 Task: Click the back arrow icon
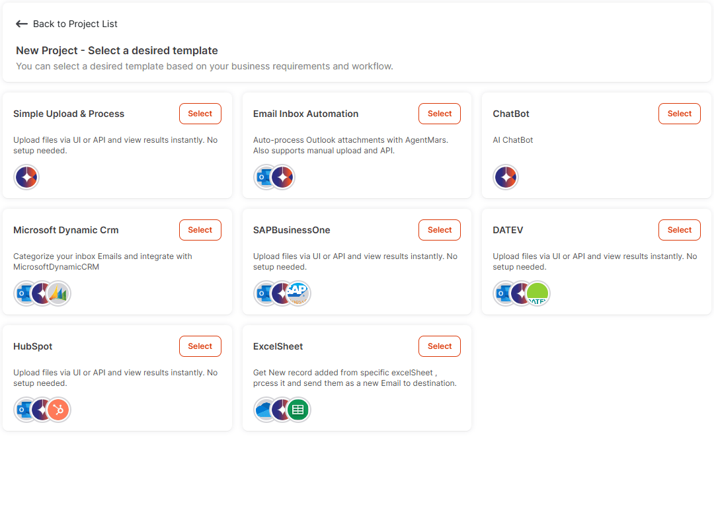pyautogui.click(x=21, y=24)
